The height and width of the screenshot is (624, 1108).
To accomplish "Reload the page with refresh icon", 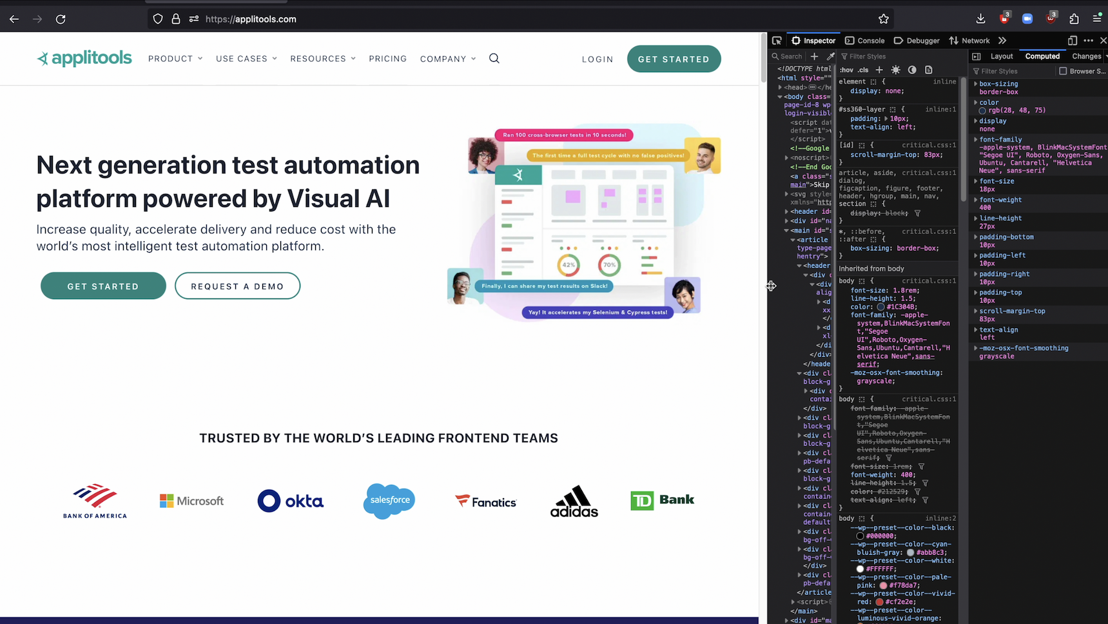I will coord(61,19).
